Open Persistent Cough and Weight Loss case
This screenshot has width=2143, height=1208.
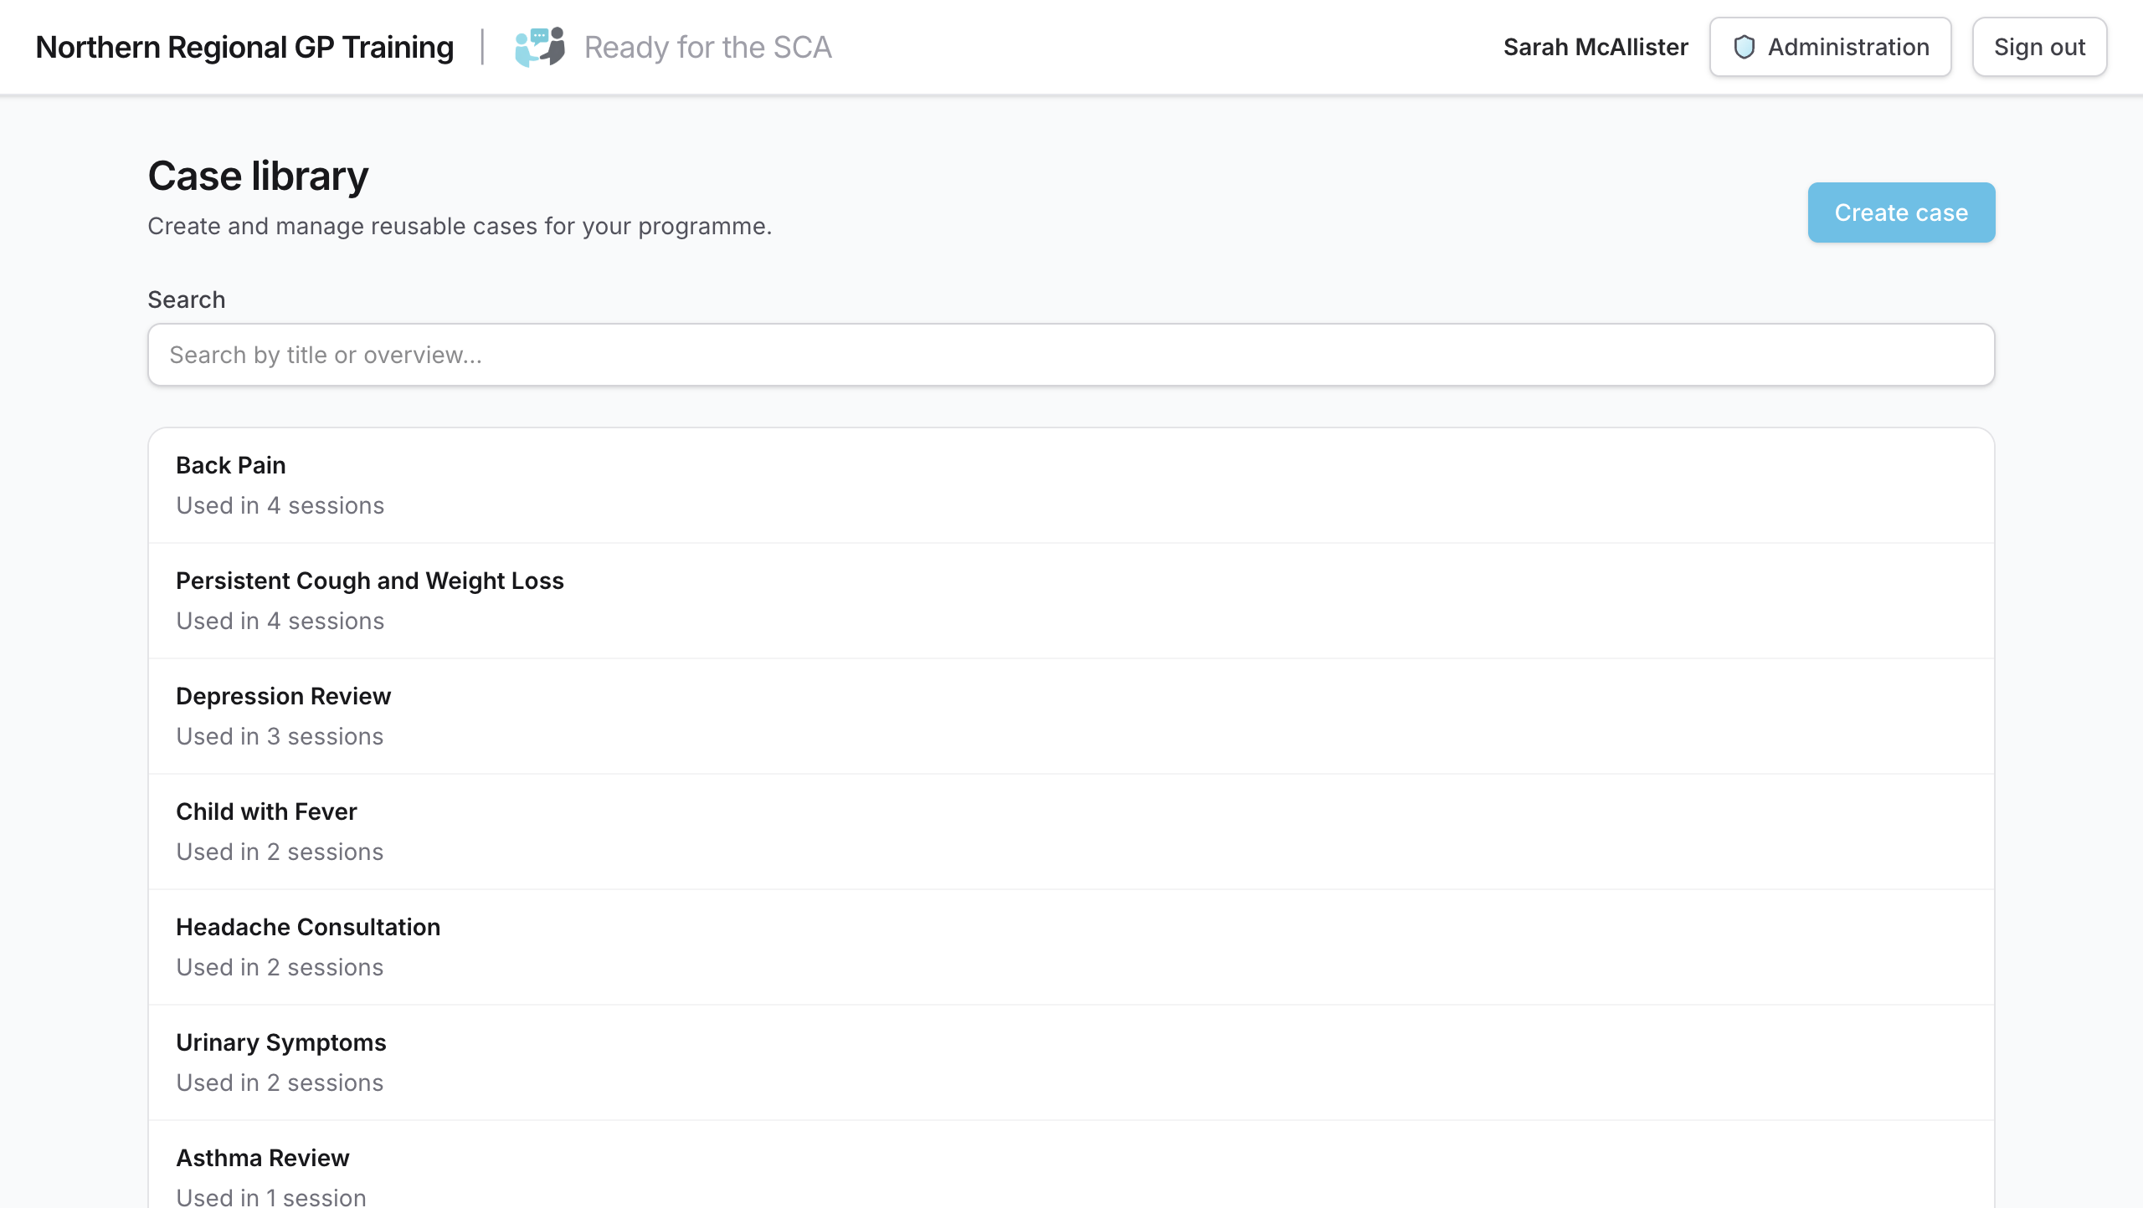370,581
